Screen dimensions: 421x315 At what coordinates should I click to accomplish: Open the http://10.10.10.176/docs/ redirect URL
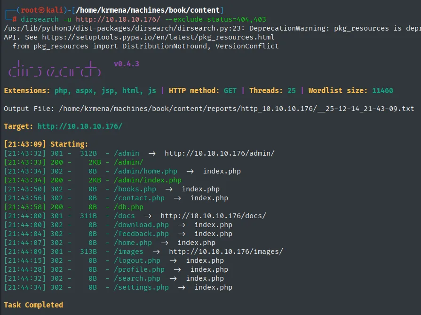point(213,216)
